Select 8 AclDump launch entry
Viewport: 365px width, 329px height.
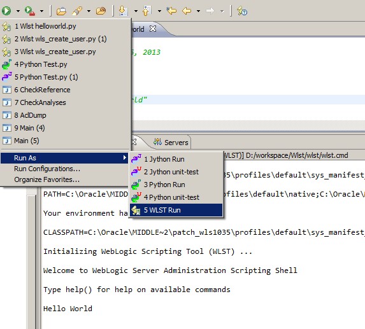tap(65, 115)
